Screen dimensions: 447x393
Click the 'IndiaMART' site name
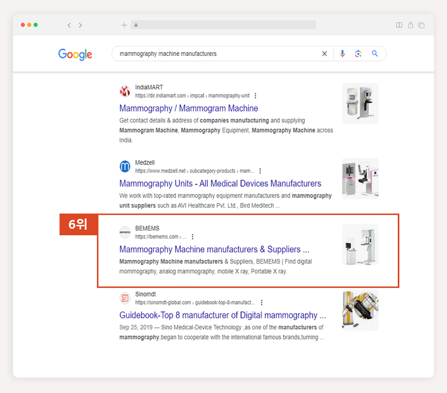149,87
